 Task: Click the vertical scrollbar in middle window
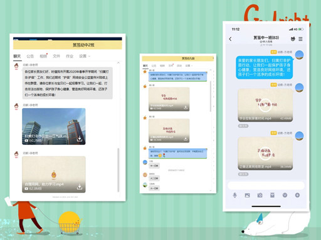click(211, 96)
